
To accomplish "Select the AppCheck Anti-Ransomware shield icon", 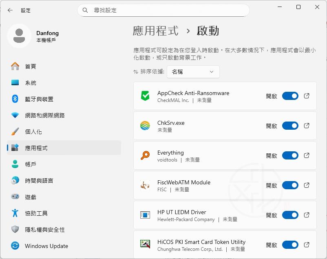I will (145, 96).
